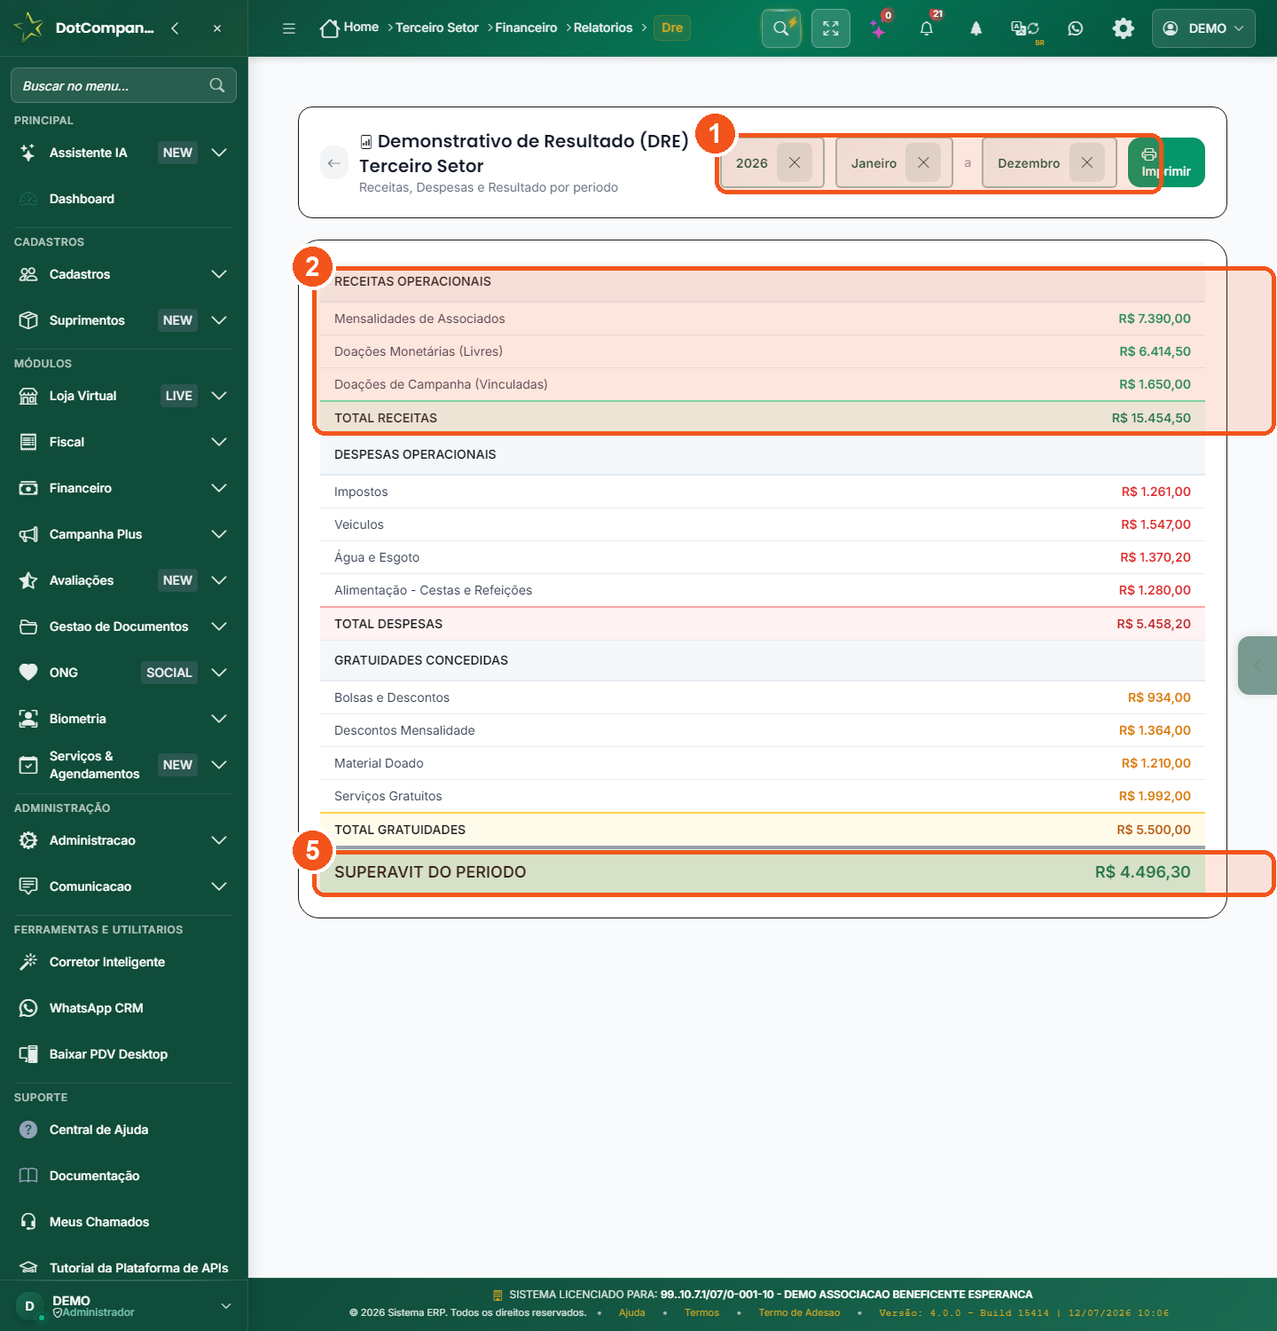
Task: Open Tutorial da Plataforma de APIs
Action: (x=123, y=1268)
